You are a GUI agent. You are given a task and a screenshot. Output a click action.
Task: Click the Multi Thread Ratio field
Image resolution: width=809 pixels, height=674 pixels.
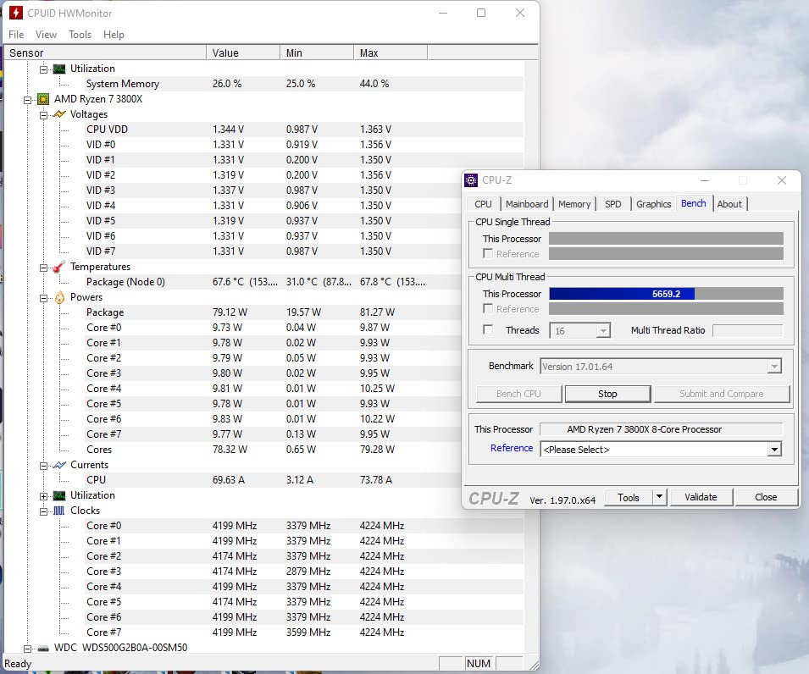[x=748, y=330]
